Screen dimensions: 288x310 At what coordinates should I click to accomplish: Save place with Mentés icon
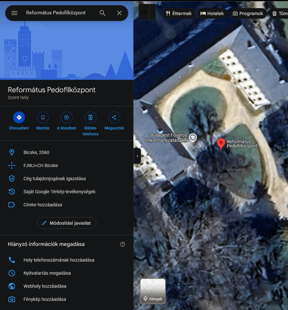coord(43,117)
